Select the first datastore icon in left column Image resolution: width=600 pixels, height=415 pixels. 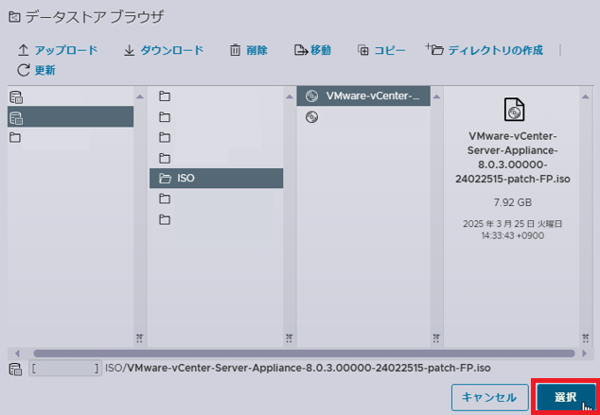(x=15, y=97)
